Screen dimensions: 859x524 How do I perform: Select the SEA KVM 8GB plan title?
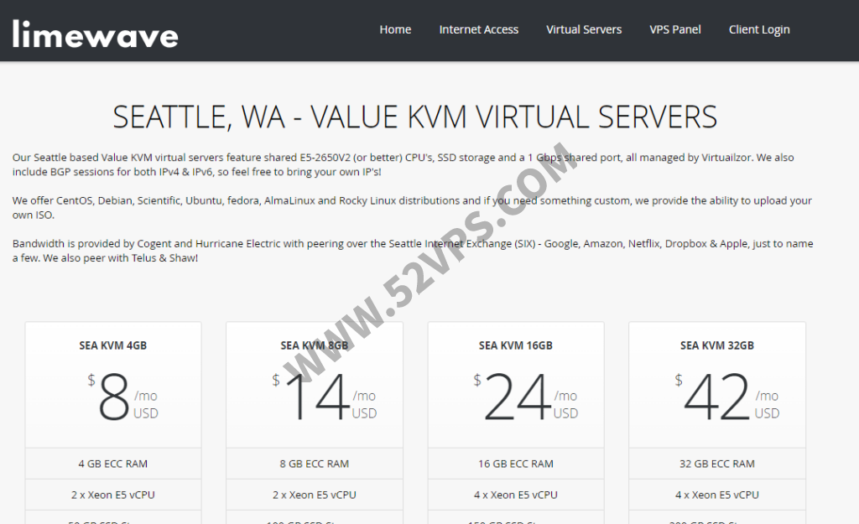pyautogui.click(x=315, y=345)
